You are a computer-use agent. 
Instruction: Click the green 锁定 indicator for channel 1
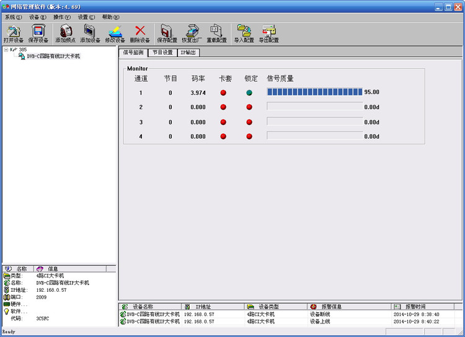[x=249, y=93]
